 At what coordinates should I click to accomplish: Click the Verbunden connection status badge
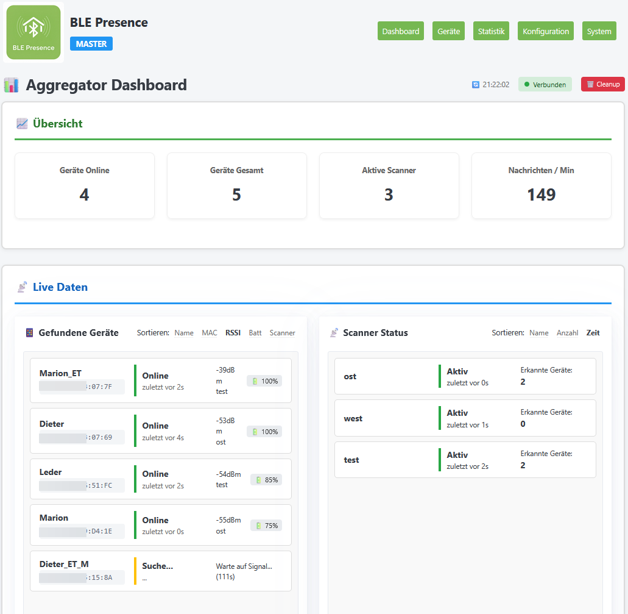[545, 85]
